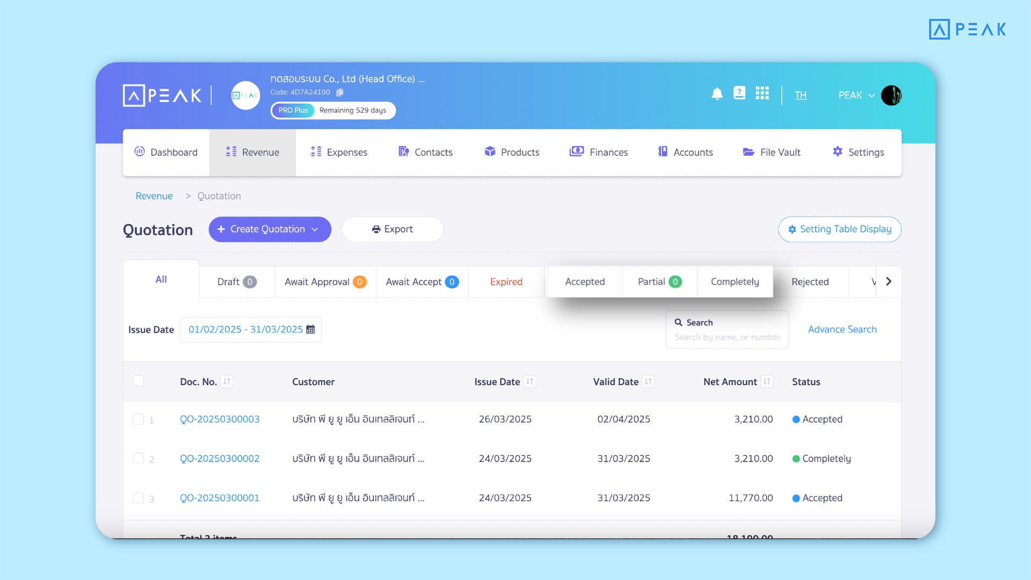Screen dimensions: 1031x580
Task: Copy the company code
Action: click(x=340, y=92)
